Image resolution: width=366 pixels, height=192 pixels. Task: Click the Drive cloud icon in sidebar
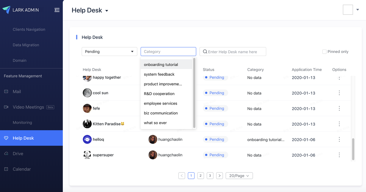(x=6, y=154)
